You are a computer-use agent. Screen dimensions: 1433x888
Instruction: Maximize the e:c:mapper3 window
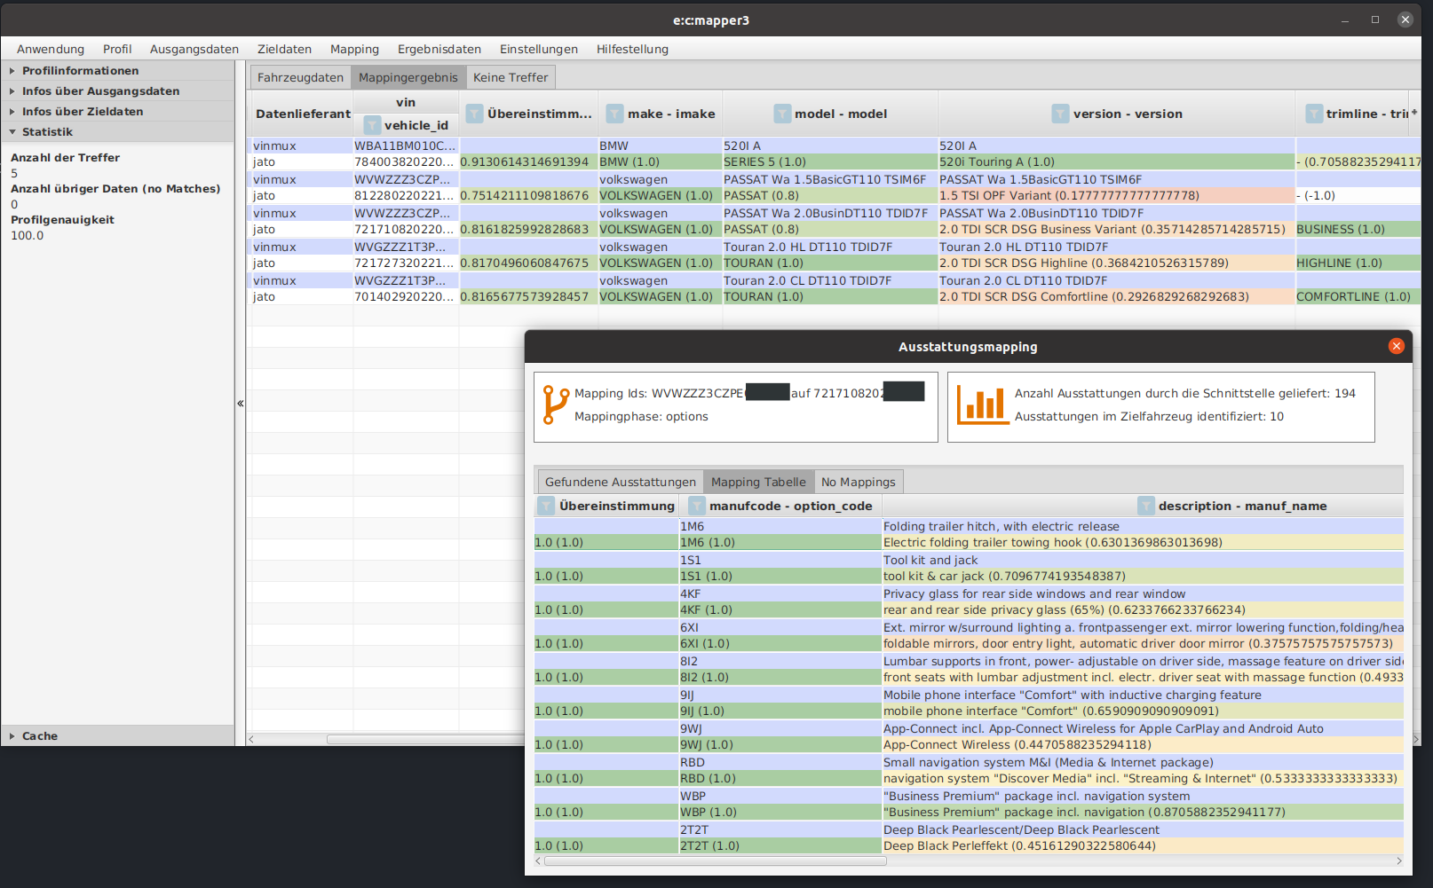pos(1375,20)
